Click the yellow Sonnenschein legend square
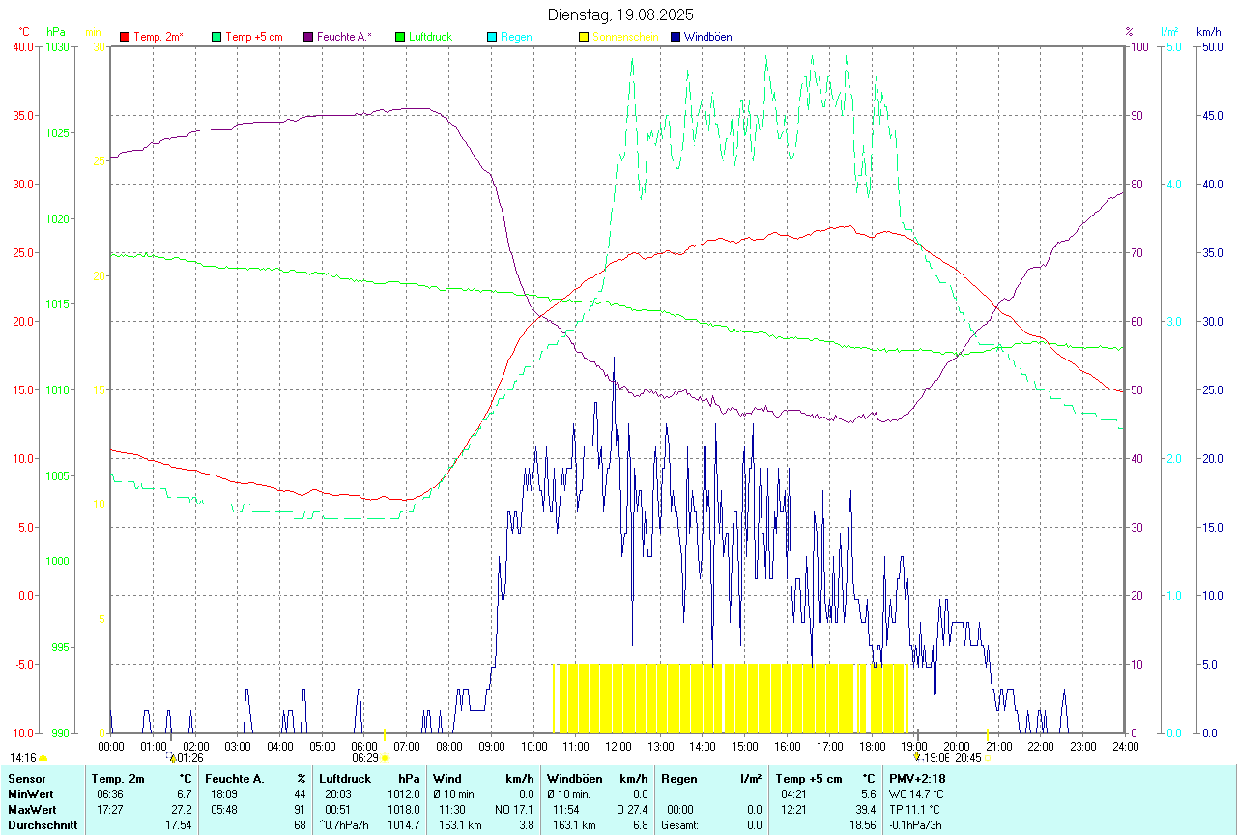The height and width of the screenshot is (835, 1237). tap(584, 37)
